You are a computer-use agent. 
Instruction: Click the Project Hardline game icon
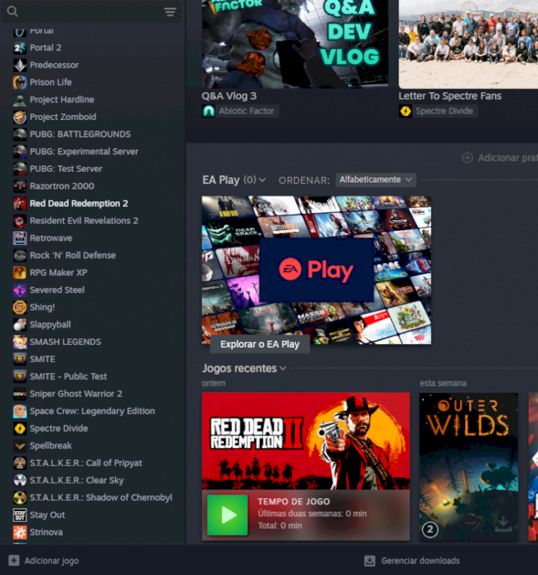point(20,99)
